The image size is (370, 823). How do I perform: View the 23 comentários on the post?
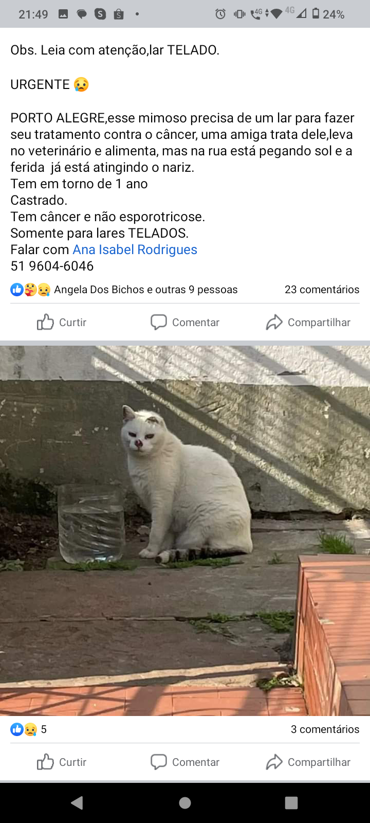pos(322,290)
